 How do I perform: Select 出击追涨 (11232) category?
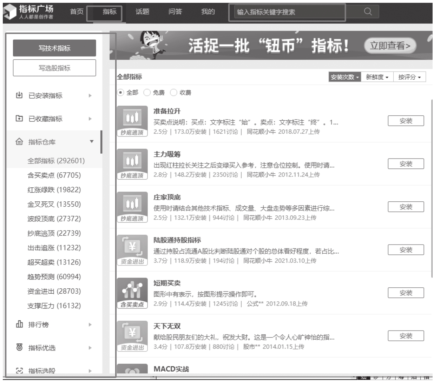54,248
